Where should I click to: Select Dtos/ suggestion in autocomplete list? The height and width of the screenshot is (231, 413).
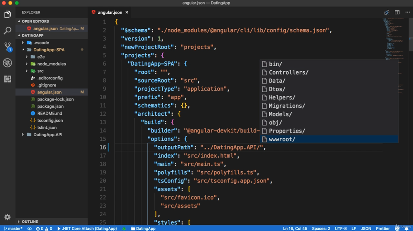(329, 89)
